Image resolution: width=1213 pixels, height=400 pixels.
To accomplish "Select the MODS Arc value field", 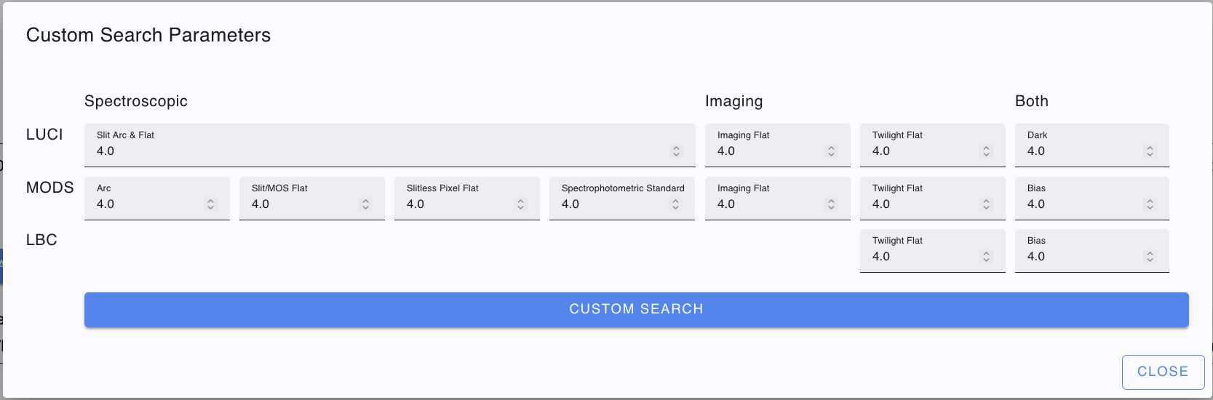I will [x=146, y=204].
